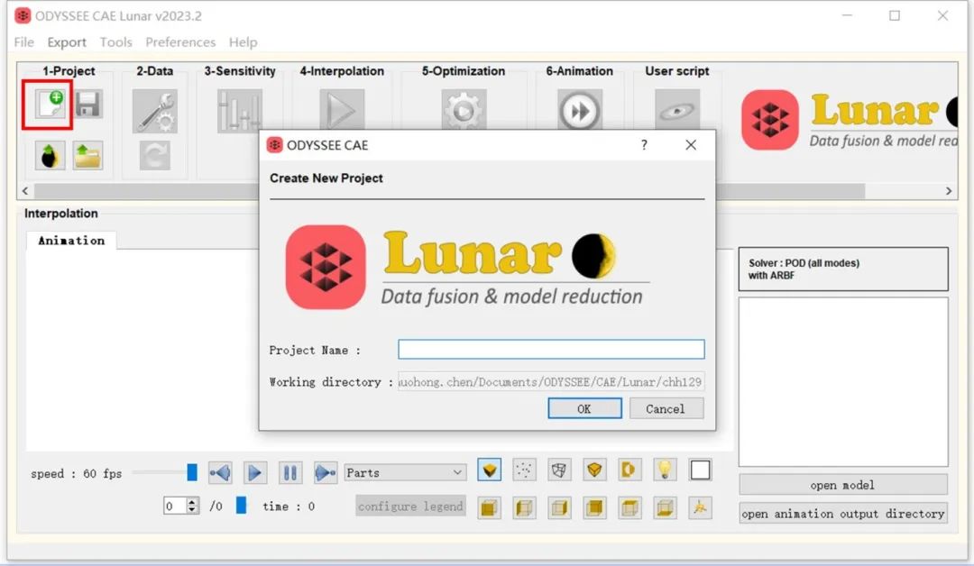Click the light bulb lighting icon
This screenshot has width=974, height=566.
(665, 470)
